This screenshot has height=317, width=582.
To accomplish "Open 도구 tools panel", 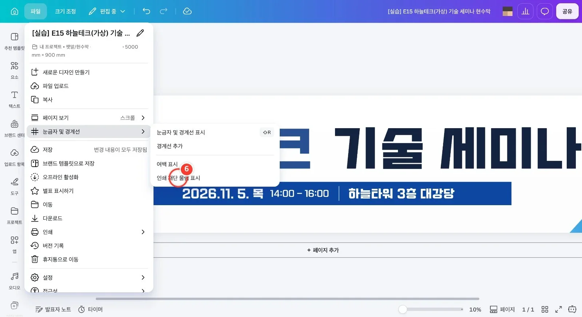I will [x=15, y=186].
